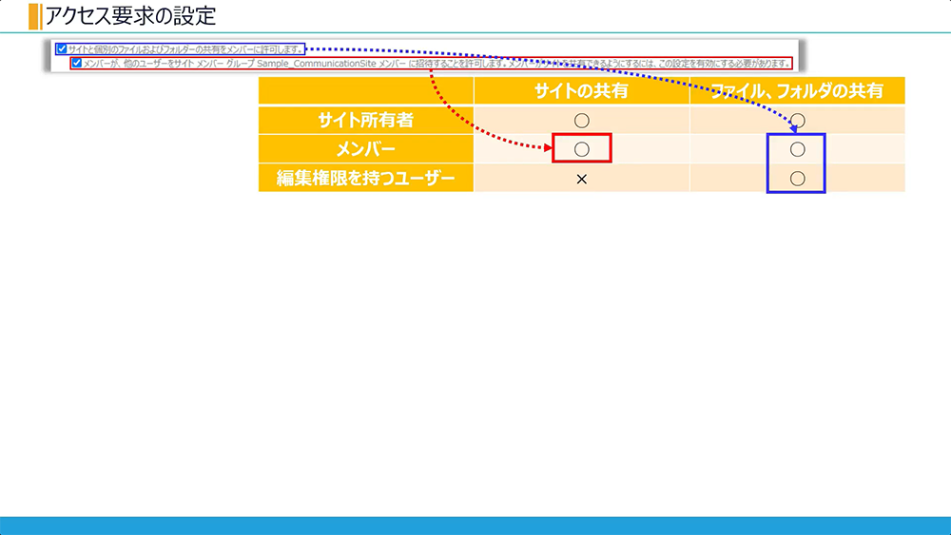
Task: Toggle the checkbox allowing members to invite others to Sample_CommunicationSite
Action: [76, 63]
